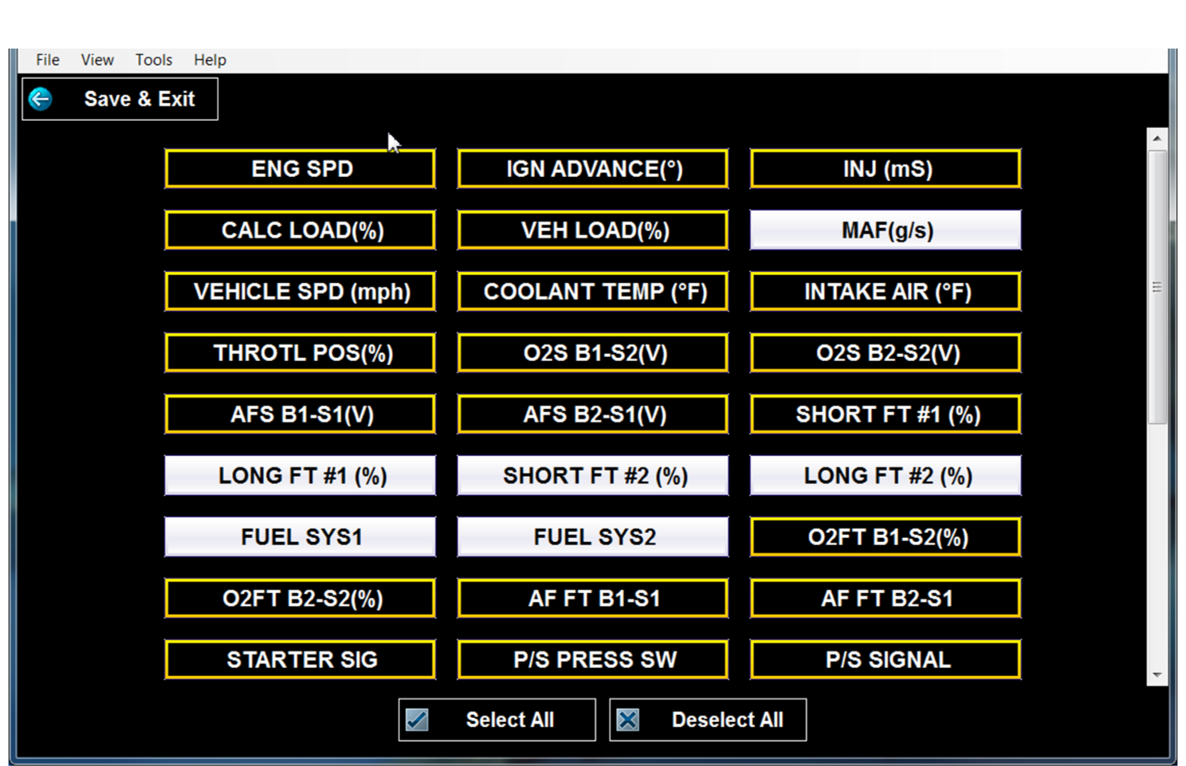This screenshot has height=766, width=1186.
Task: Deselect the MAF(g/s) parameter
Action: pos(886,230)
